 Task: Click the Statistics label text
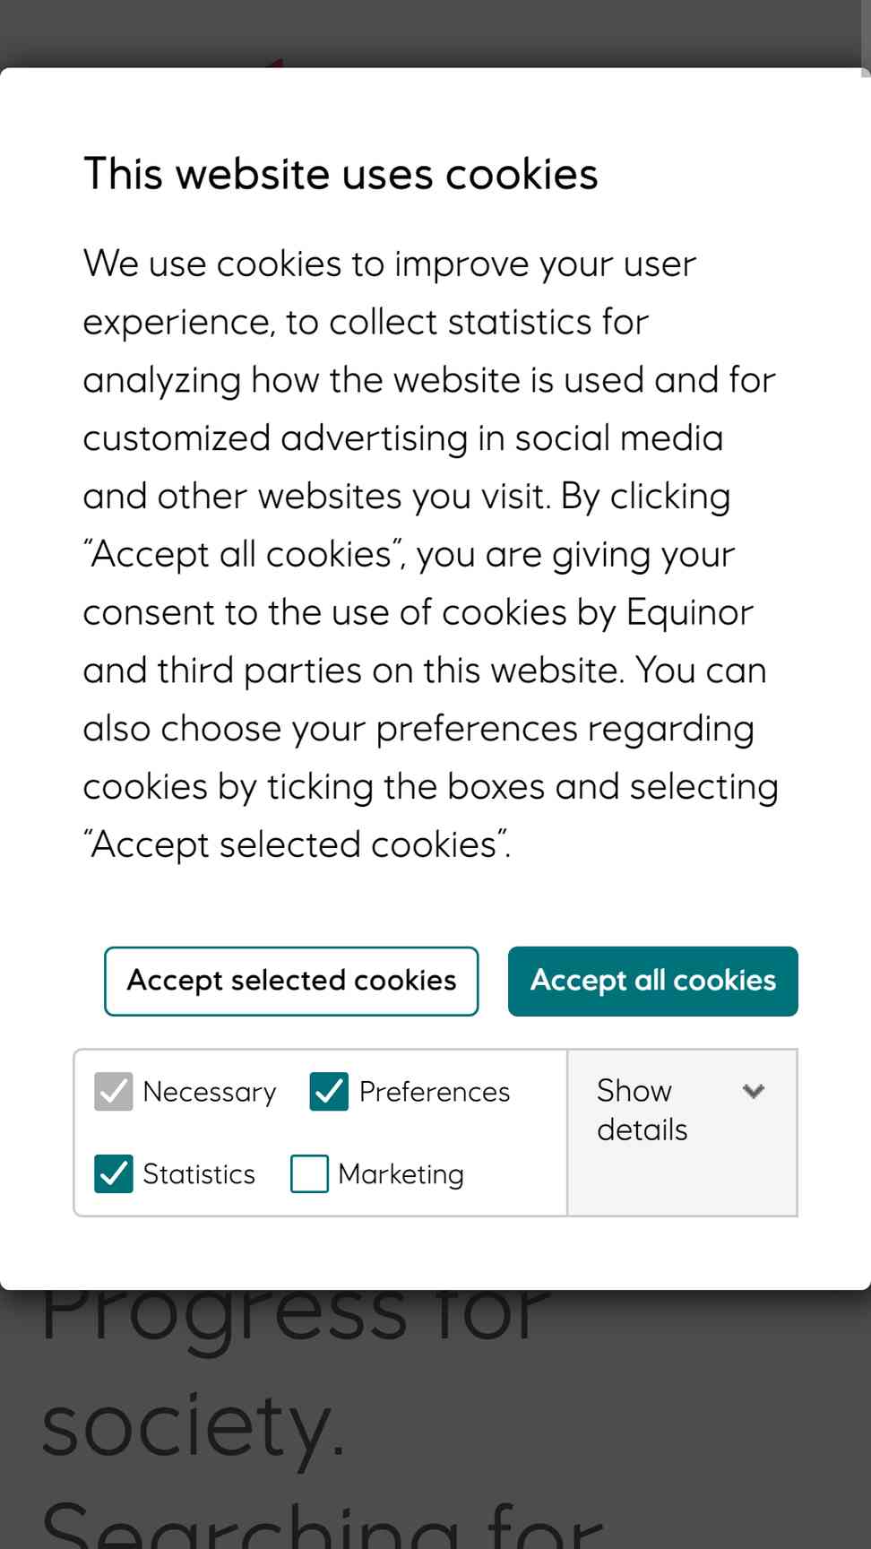pos(199,1174)
